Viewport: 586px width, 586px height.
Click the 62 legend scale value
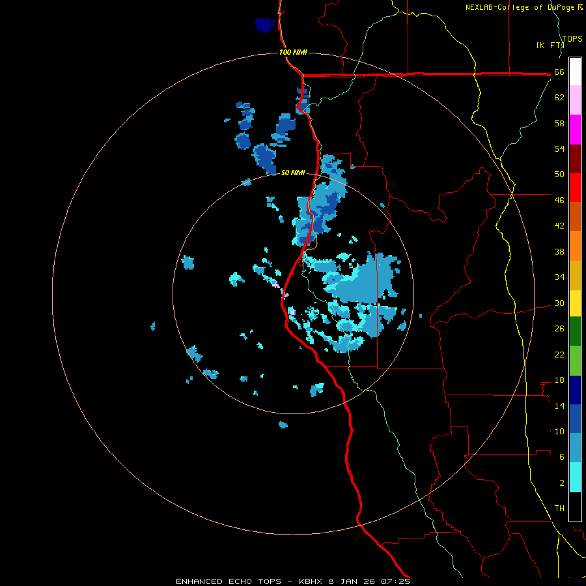pos(559,98)
